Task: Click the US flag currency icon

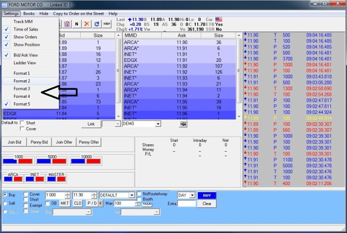Action: (x=218, y=19)
